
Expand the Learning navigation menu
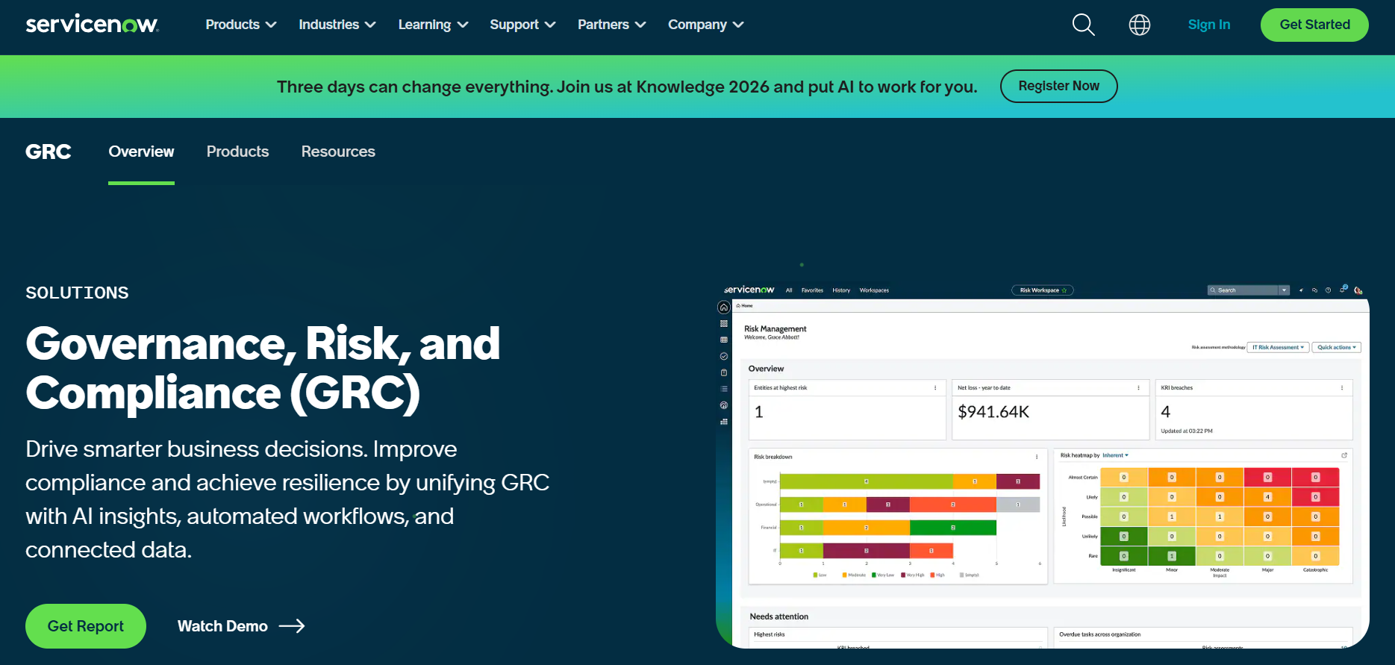434,25
